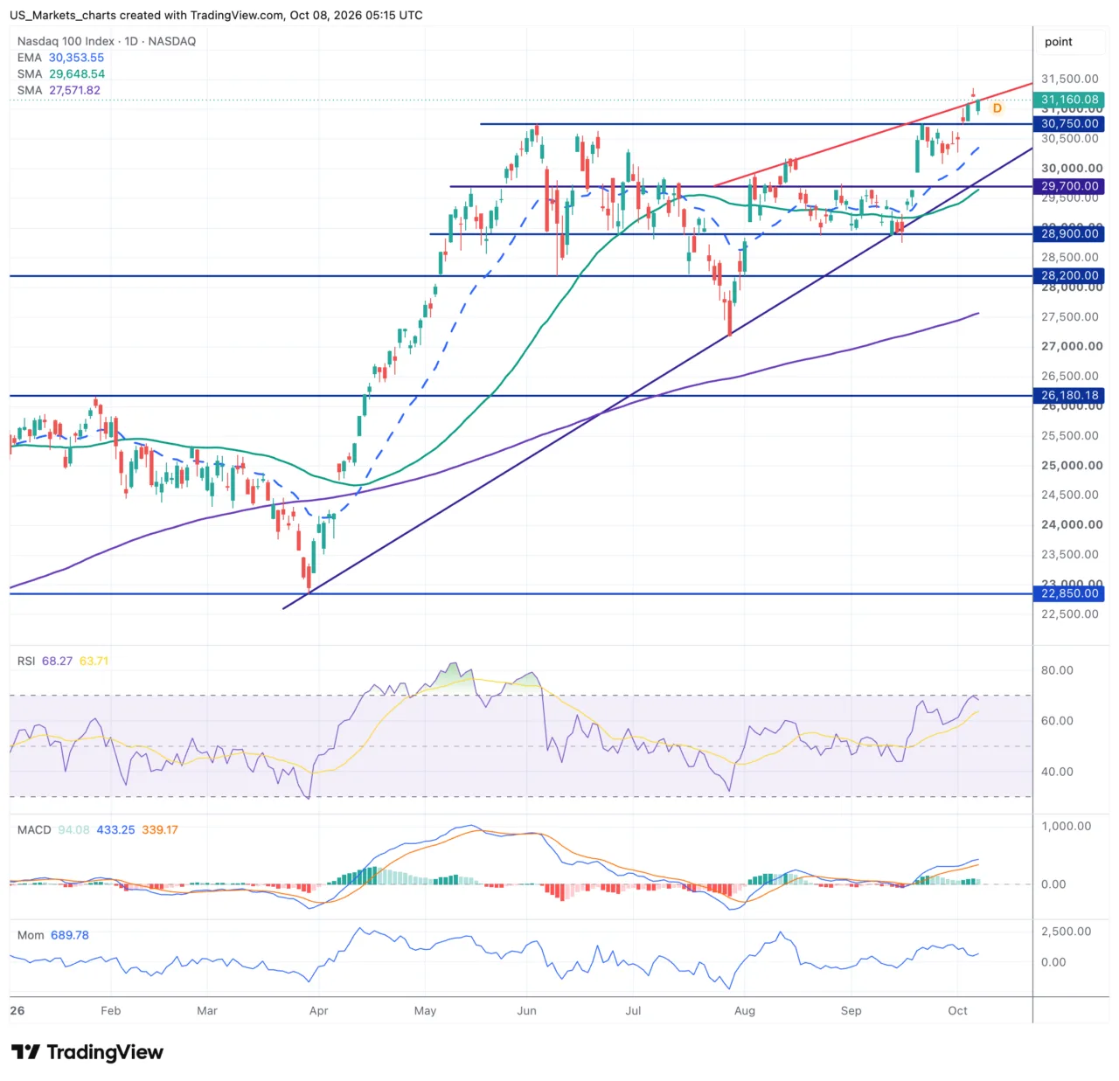
Task: Click the orange D dividend marker
Action: click(997, 108)
